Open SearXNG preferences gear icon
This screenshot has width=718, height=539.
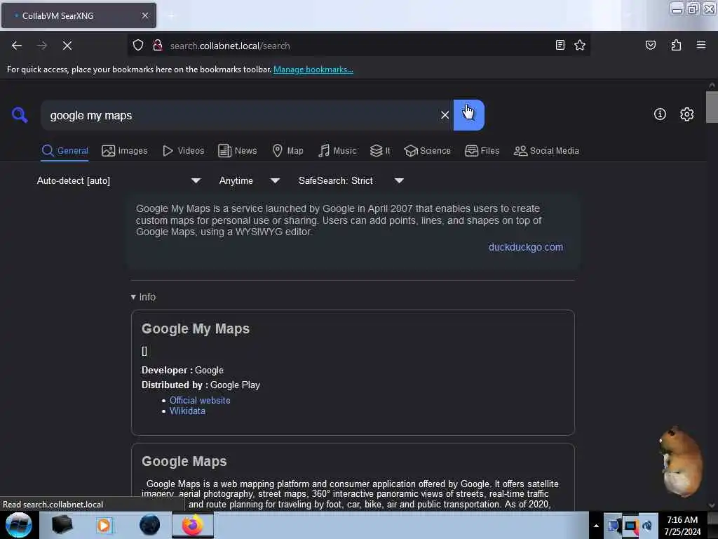point(686,114)
